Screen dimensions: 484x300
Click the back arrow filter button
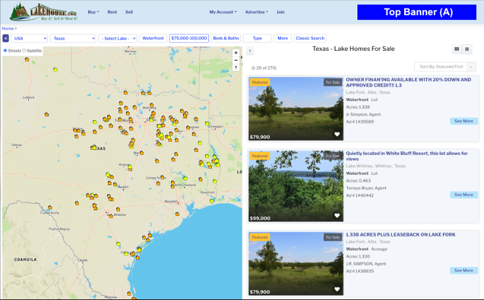point(5,38)
